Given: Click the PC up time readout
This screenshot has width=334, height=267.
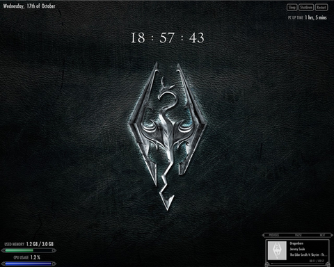Looking at the screenshot, I should (x=308, y=17).
